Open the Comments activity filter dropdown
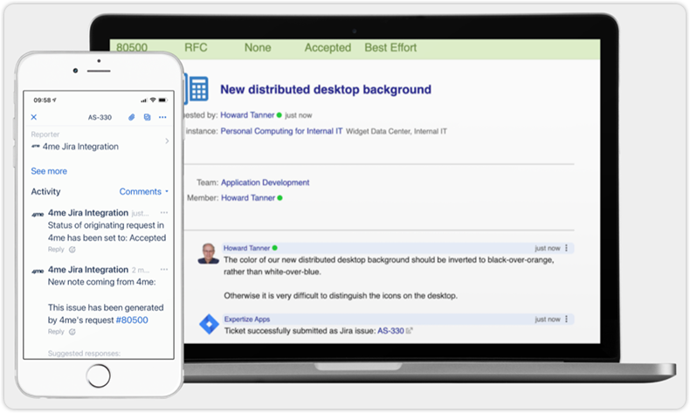 [x=144, y=191]
